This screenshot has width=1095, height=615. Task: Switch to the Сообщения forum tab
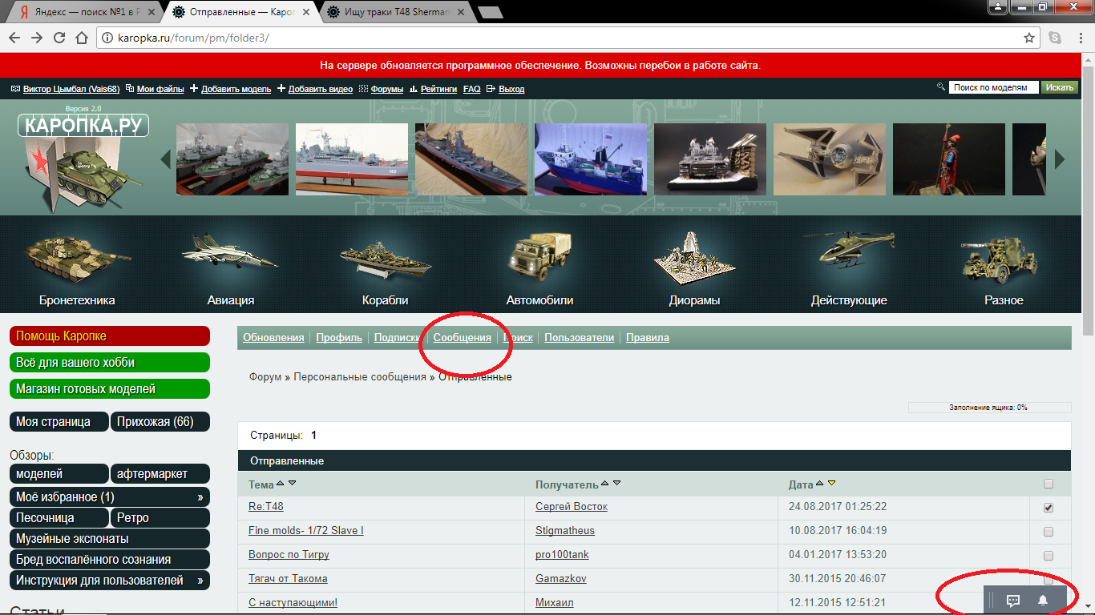462,338
